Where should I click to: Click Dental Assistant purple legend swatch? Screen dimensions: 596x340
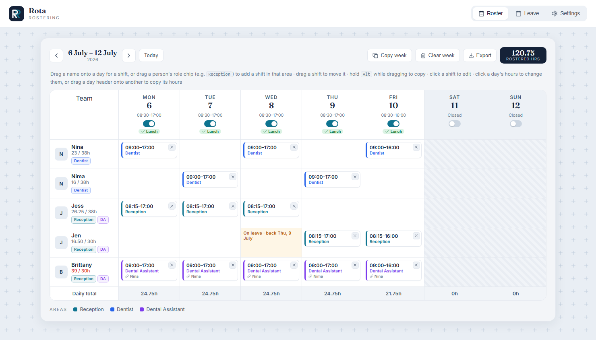(142, 309)
